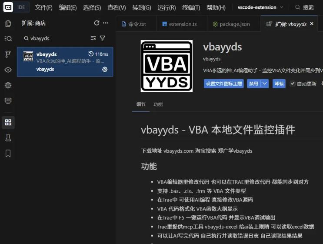This screenshot has width=323, height=244.
Task: Open Remote Explorer monitor icon
Action: point(8,100)
